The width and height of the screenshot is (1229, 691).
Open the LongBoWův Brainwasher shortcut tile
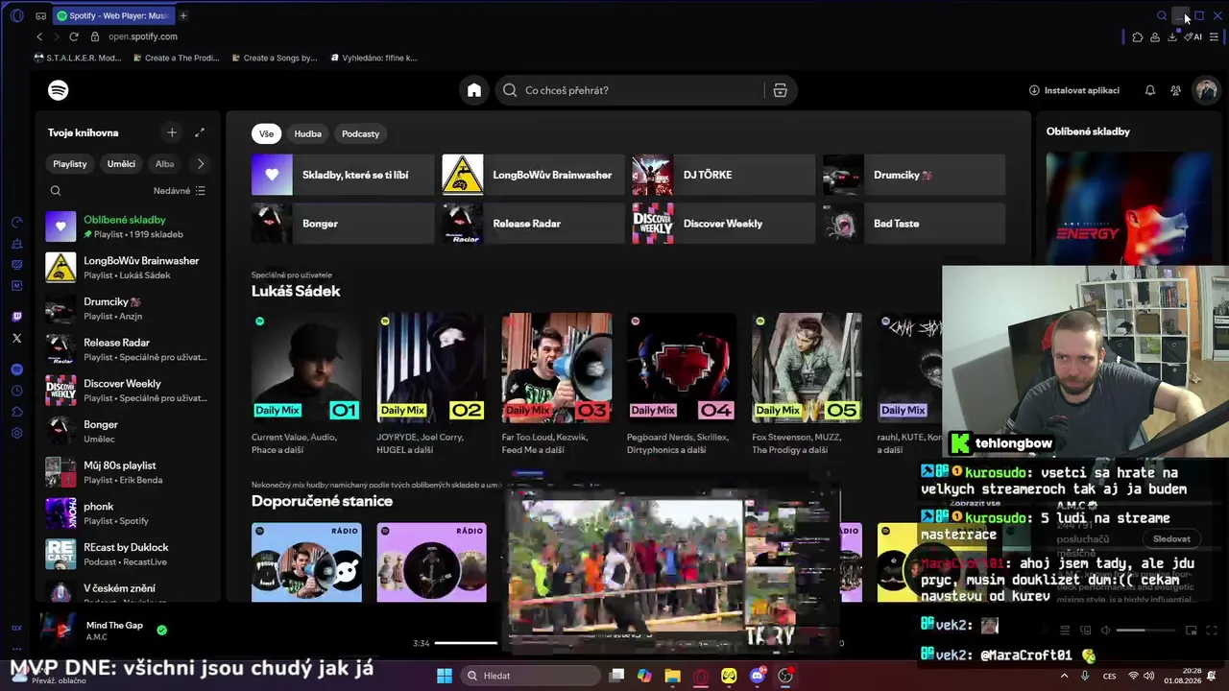tap(533, 175)
